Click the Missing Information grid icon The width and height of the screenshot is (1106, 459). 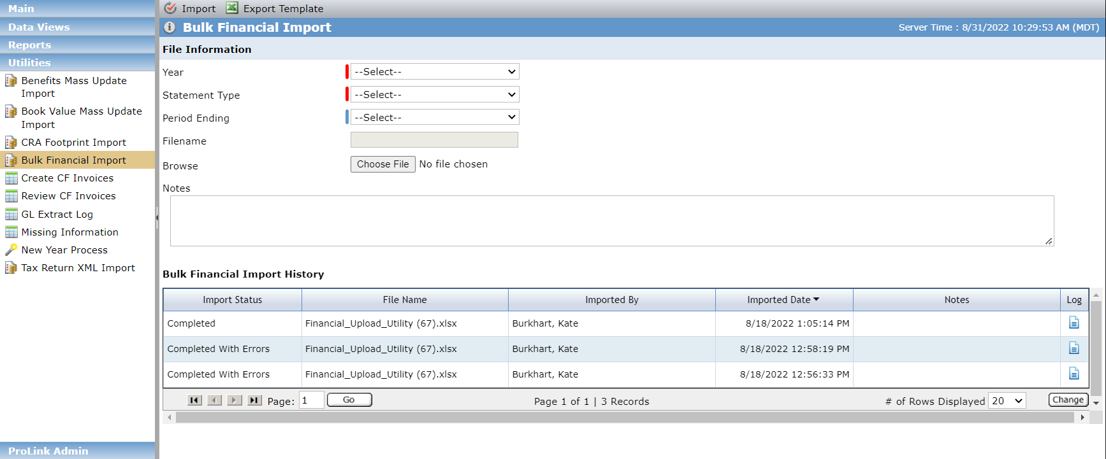(11, 232)
